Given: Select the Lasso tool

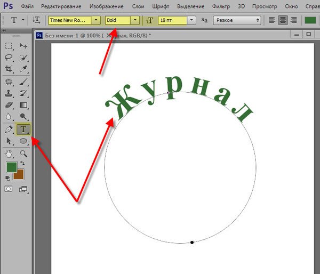Looking at the screenshot, I should coord(9,58).
